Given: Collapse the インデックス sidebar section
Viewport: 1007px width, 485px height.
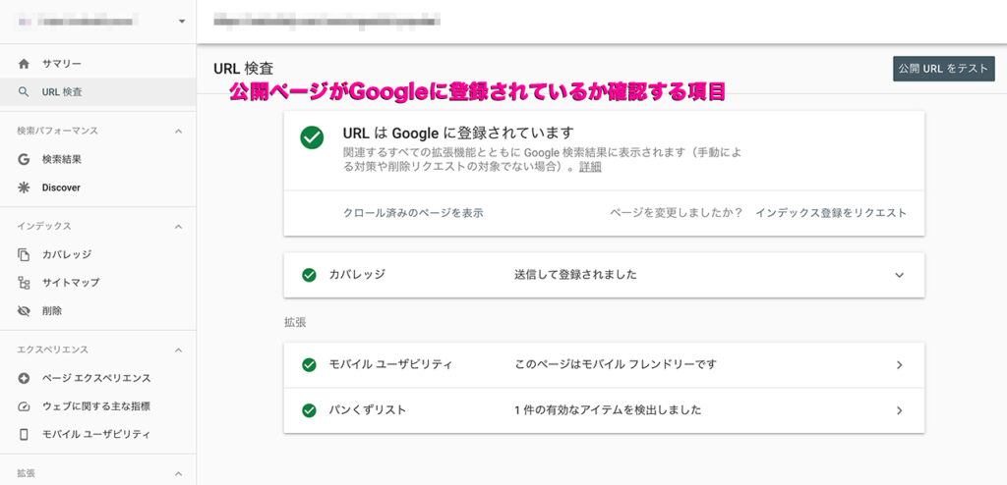Looking at the screenshot, I should pos(179,227).
